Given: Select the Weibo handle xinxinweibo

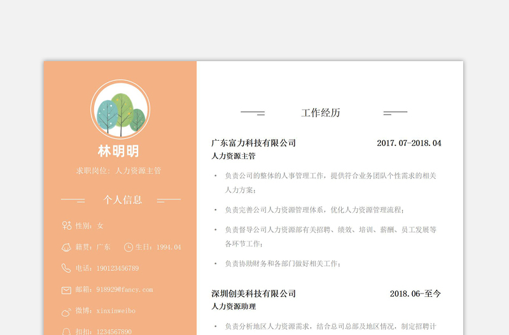Looking at the screenshot, I should [116, 311].
